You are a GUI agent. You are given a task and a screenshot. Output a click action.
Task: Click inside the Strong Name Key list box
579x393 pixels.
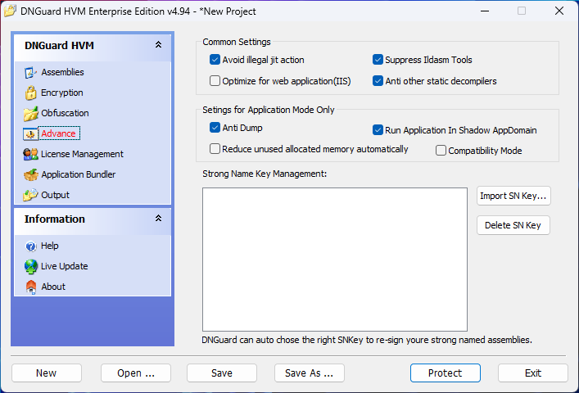(x=334, y=259)
